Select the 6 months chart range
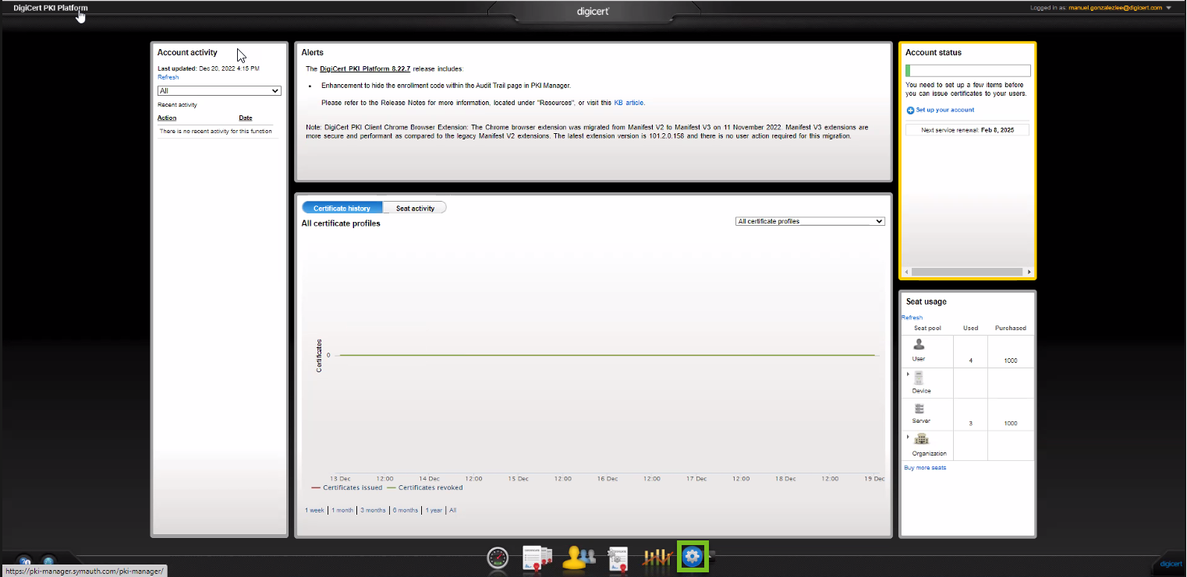Viewport: 1187px width, 577px height. (x=406, y=511)
